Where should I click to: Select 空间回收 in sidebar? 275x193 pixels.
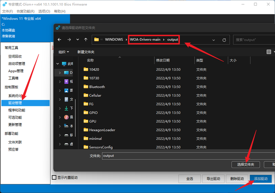pos(15,56)
